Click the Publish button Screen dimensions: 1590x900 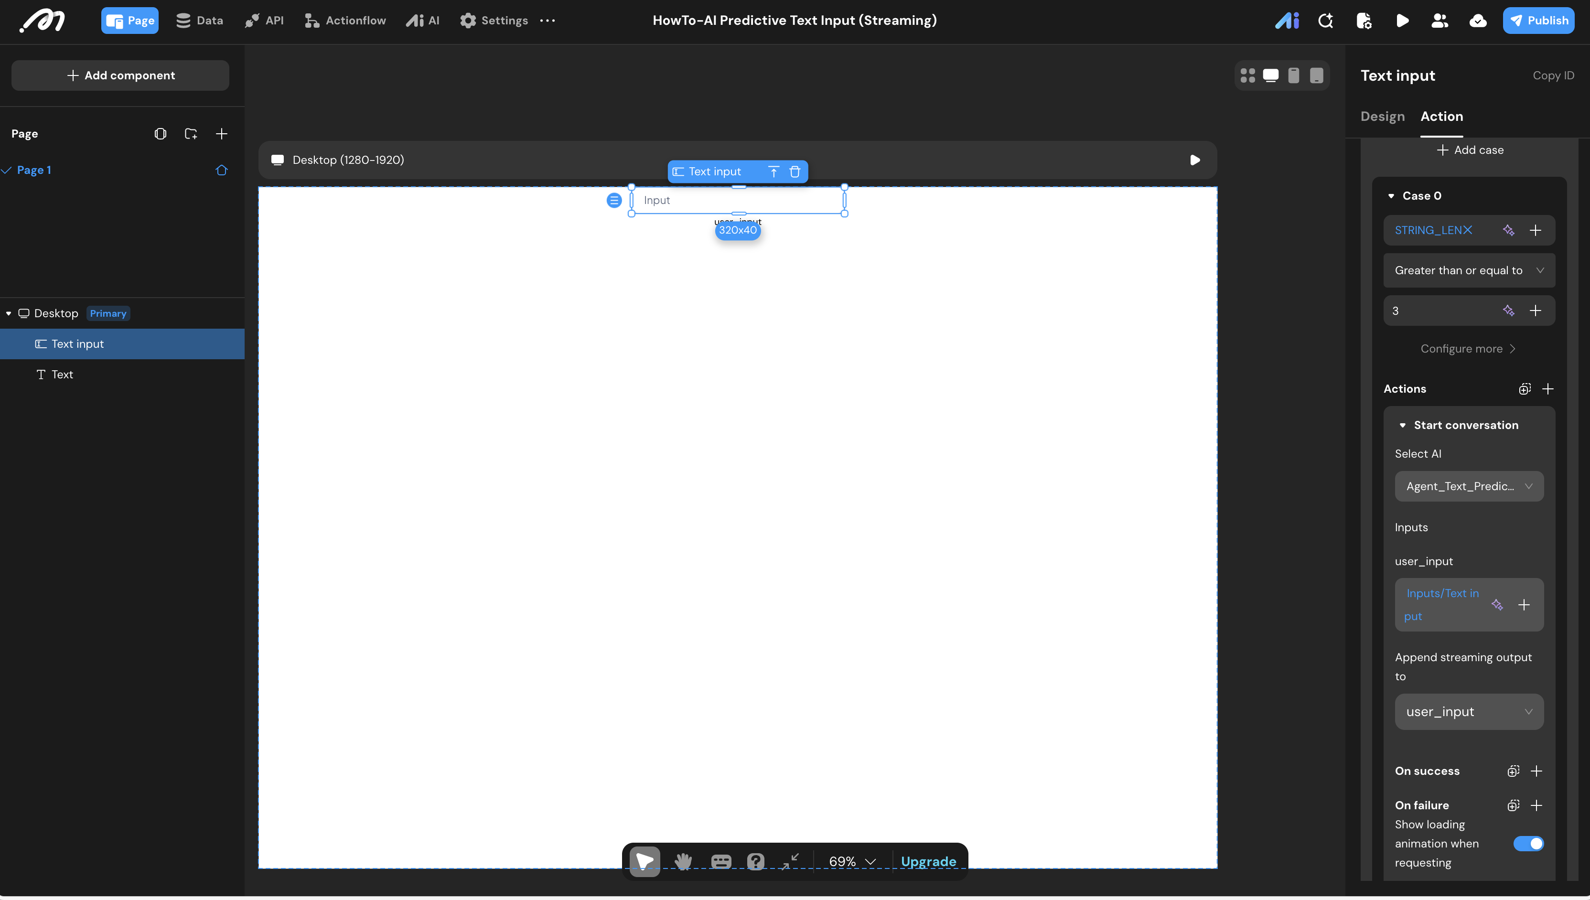[x=1538, y=21]
